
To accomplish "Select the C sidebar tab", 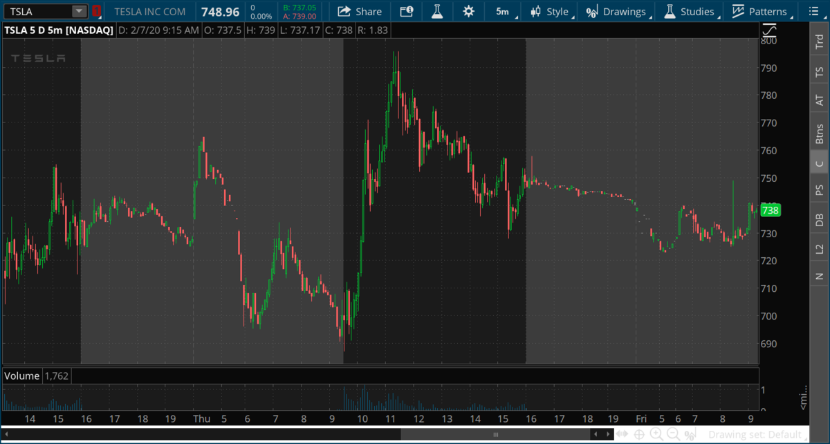I will 820,163.
